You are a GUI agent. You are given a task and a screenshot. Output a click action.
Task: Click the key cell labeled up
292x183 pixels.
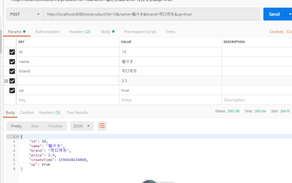coord(67,90)
